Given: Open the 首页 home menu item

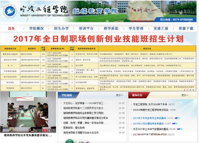Looking at the screenshot, I should (11, 28).
